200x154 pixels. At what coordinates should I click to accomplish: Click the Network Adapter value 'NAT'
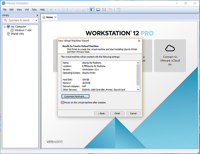(84, 86)
